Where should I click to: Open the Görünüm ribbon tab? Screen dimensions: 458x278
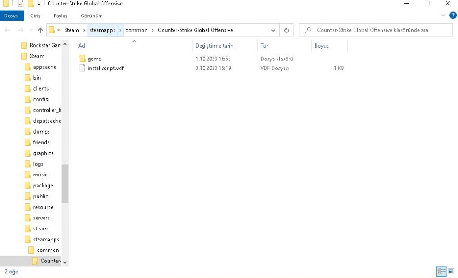91,16
